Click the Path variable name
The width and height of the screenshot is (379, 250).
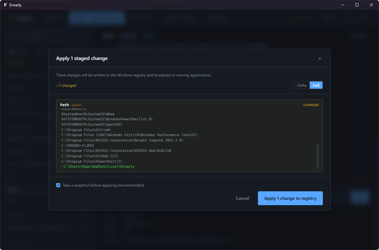click(x=65, y=105)
